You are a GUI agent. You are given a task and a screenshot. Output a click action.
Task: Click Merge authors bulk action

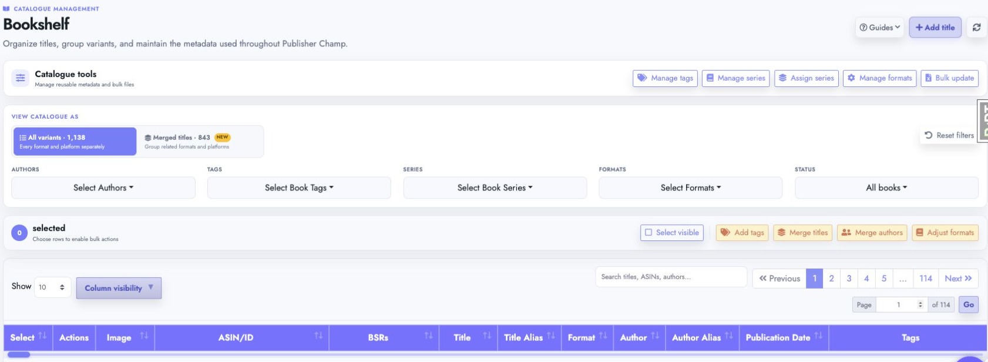(872, 233)
